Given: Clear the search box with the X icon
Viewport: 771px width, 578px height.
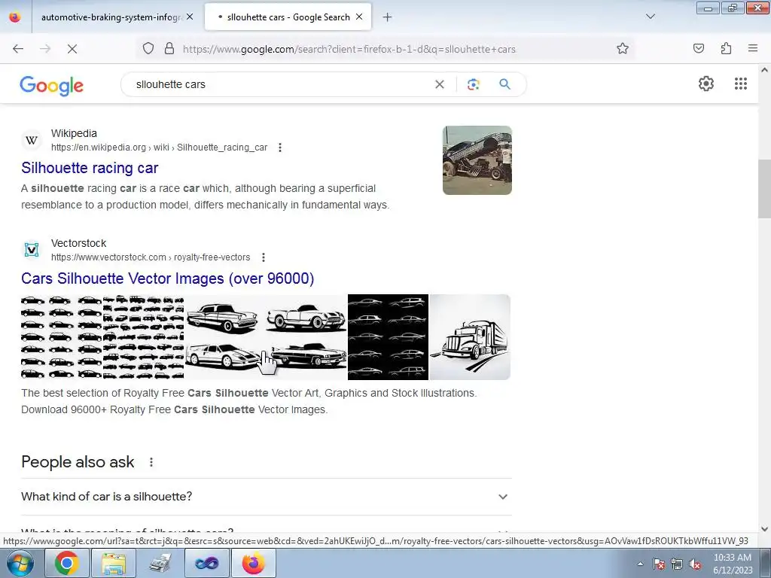Looking at the screenshot, I should (440, 84).
